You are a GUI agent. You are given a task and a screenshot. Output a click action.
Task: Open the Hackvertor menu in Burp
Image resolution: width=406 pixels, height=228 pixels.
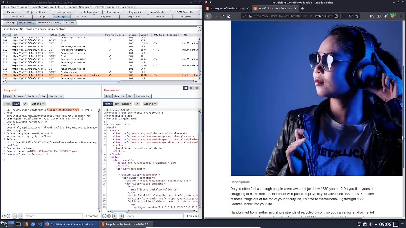pos(99,7)
